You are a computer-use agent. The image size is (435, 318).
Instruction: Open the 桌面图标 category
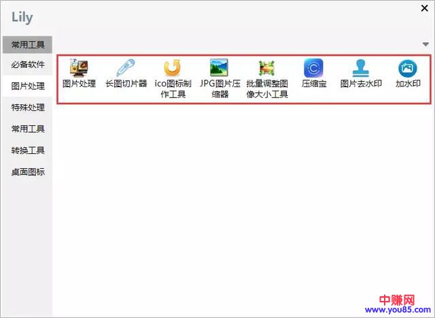(27, 172)
